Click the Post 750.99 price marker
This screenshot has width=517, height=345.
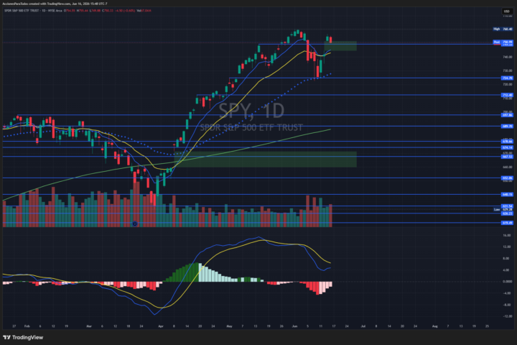(x=503, y=42)
